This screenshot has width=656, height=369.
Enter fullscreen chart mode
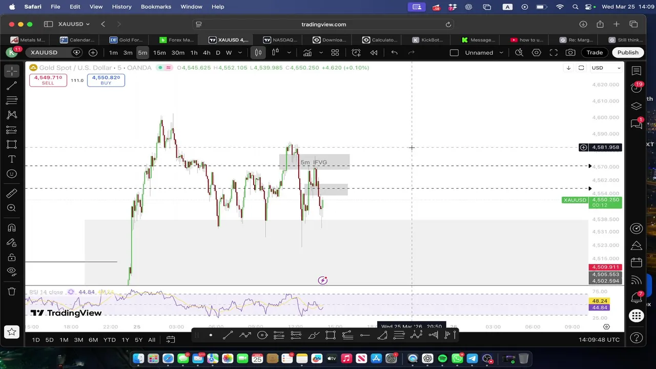553,52
